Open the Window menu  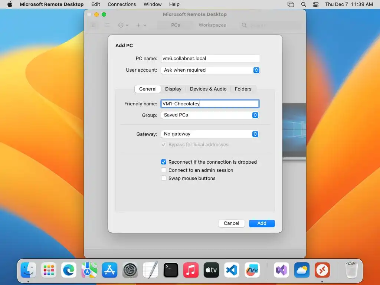(x=153, y=4)
